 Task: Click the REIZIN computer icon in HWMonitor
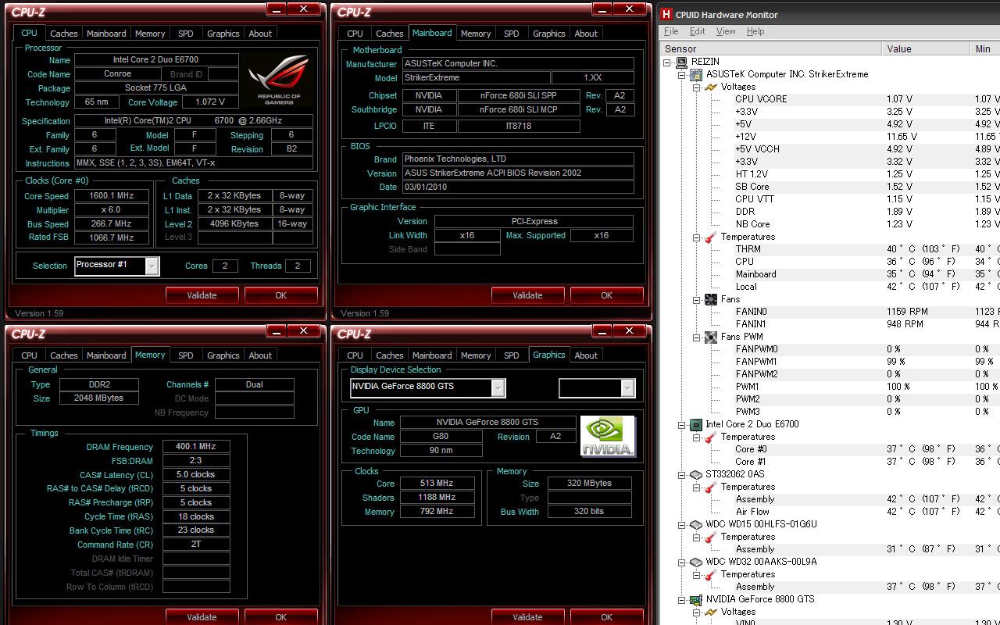pyautogui.click(x=682, y=62)
